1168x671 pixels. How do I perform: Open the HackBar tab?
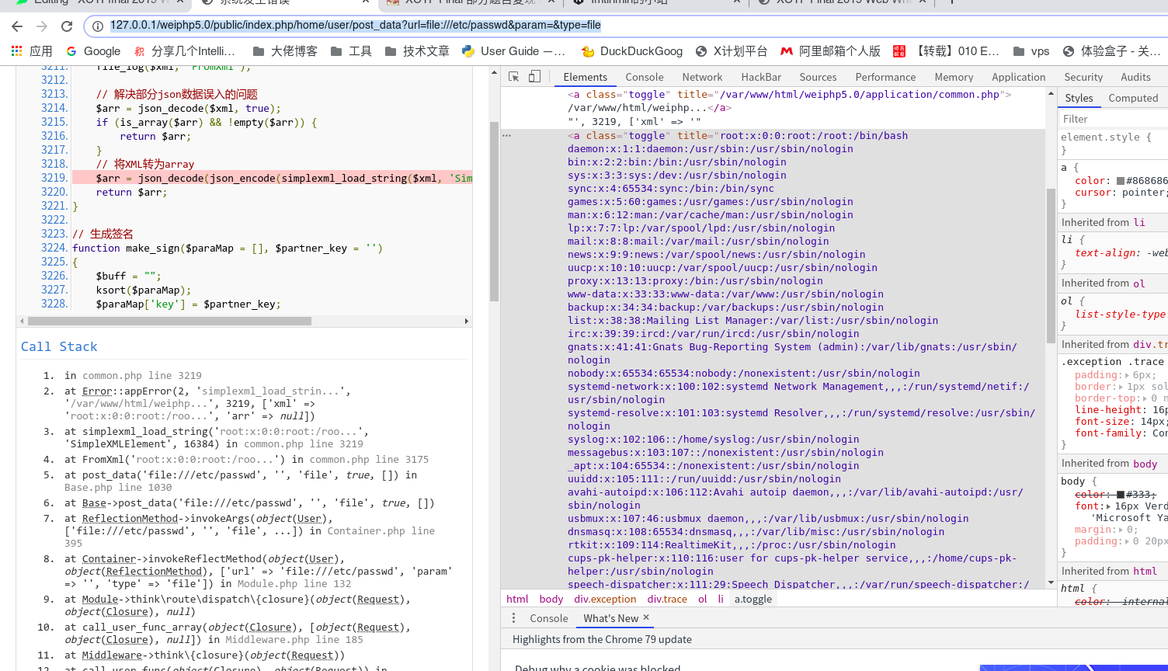click(761, 77)
